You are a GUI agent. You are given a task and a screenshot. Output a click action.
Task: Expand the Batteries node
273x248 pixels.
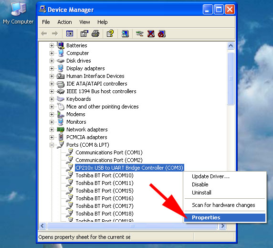(x=52, y=45)
